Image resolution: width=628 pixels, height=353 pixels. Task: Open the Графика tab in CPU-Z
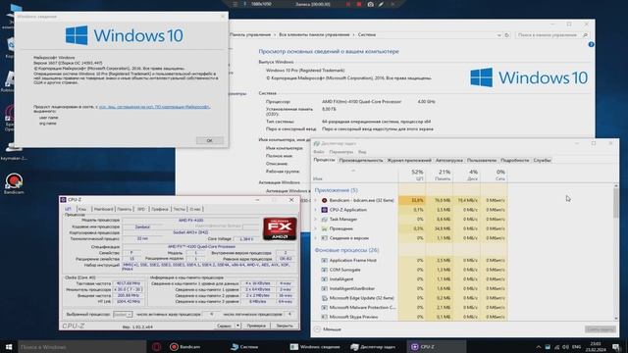click(x=160, y=209)
